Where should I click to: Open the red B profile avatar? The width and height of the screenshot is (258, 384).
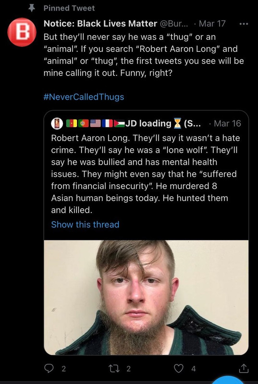point(22,32)
